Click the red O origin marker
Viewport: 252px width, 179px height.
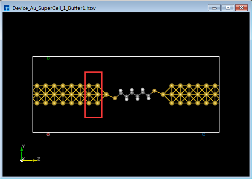click(x=48, y=134)
